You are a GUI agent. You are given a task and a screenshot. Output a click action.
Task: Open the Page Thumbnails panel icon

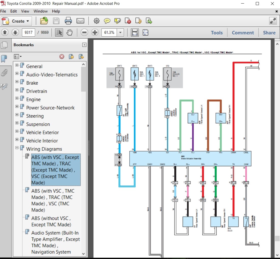point(4,45)
